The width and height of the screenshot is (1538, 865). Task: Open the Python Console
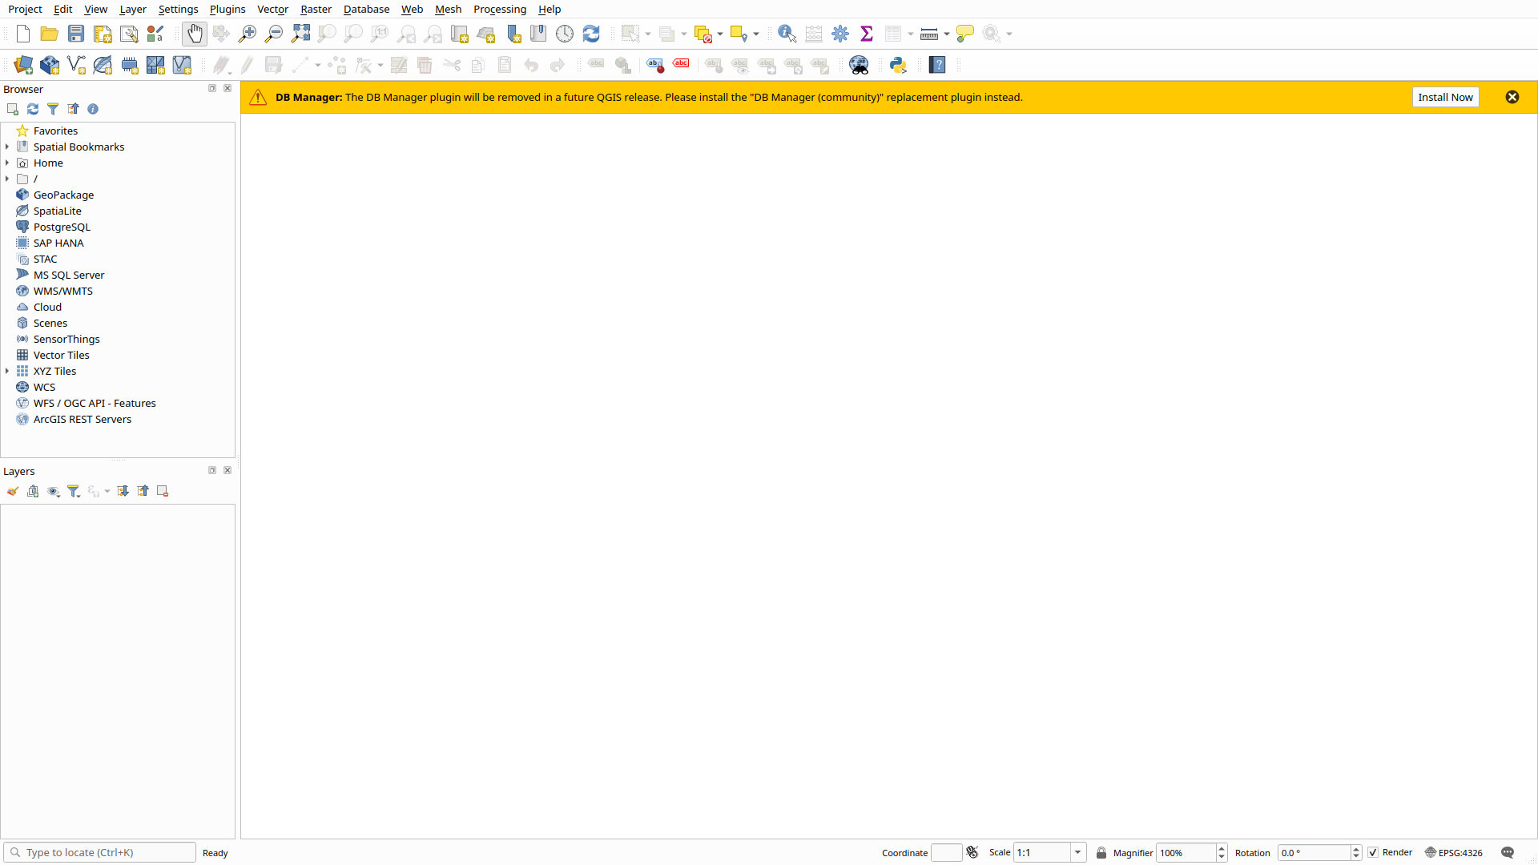pos(898,65)
